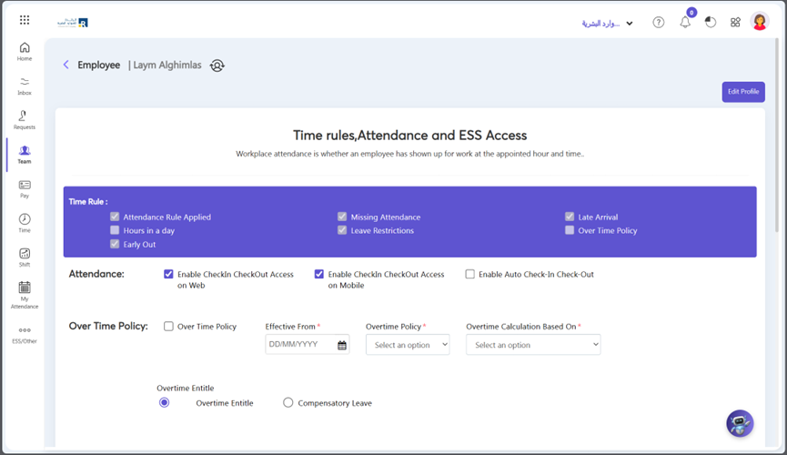Screen dimensions: 787x455
Task: Click the calendar icon in Effective From
Action: coord(342,345)
